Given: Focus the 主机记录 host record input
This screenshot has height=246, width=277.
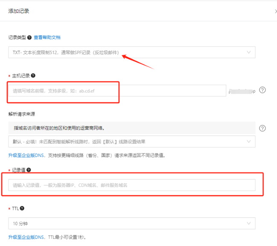Looking at the screenshot, I should tap(117, 91).
